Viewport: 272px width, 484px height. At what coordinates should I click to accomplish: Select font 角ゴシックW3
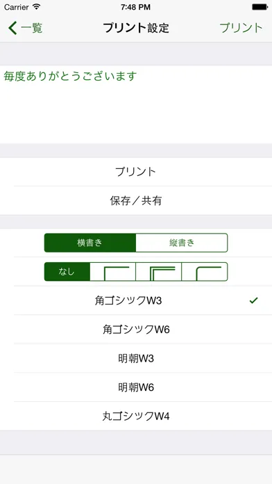click(136, 300)
